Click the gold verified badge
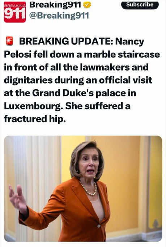The image size is (166, 247). pos(87,5)
